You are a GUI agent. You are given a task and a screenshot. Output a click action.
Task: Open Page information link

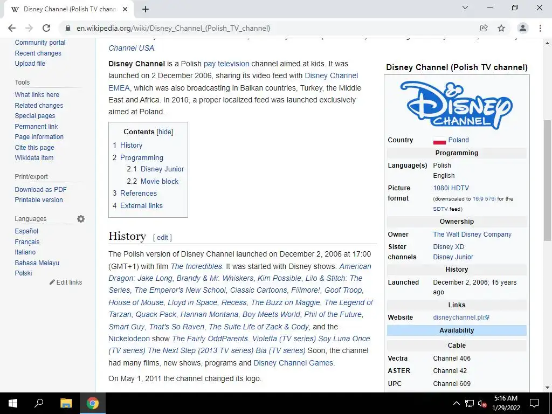click(x=39, y=136)
